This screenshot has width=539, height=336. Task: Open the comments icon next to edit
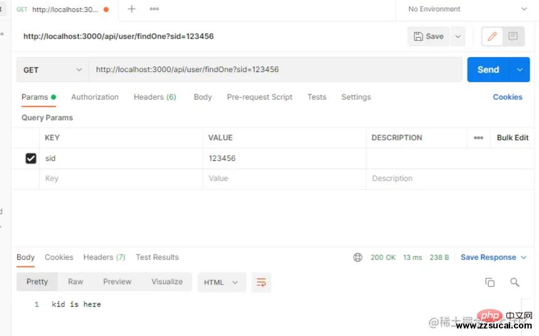(x=513, y=36)
